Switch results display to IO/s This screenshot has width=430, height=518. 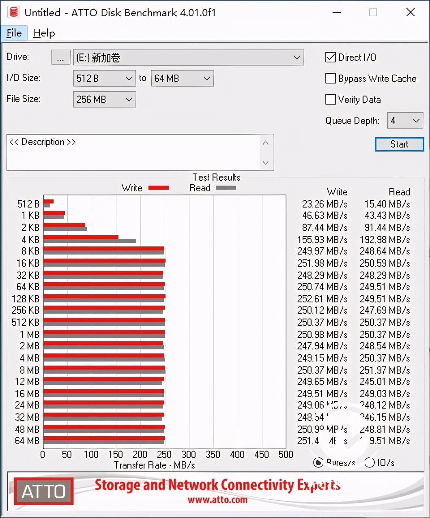click(370, 462)
